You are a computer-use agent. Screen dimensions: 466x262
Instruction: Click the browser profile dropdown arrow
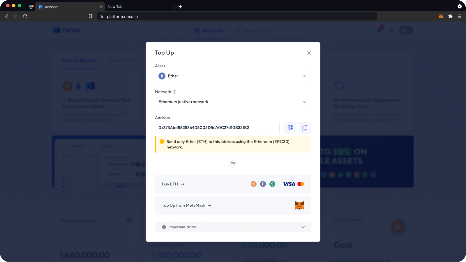(x=460, y=6)
